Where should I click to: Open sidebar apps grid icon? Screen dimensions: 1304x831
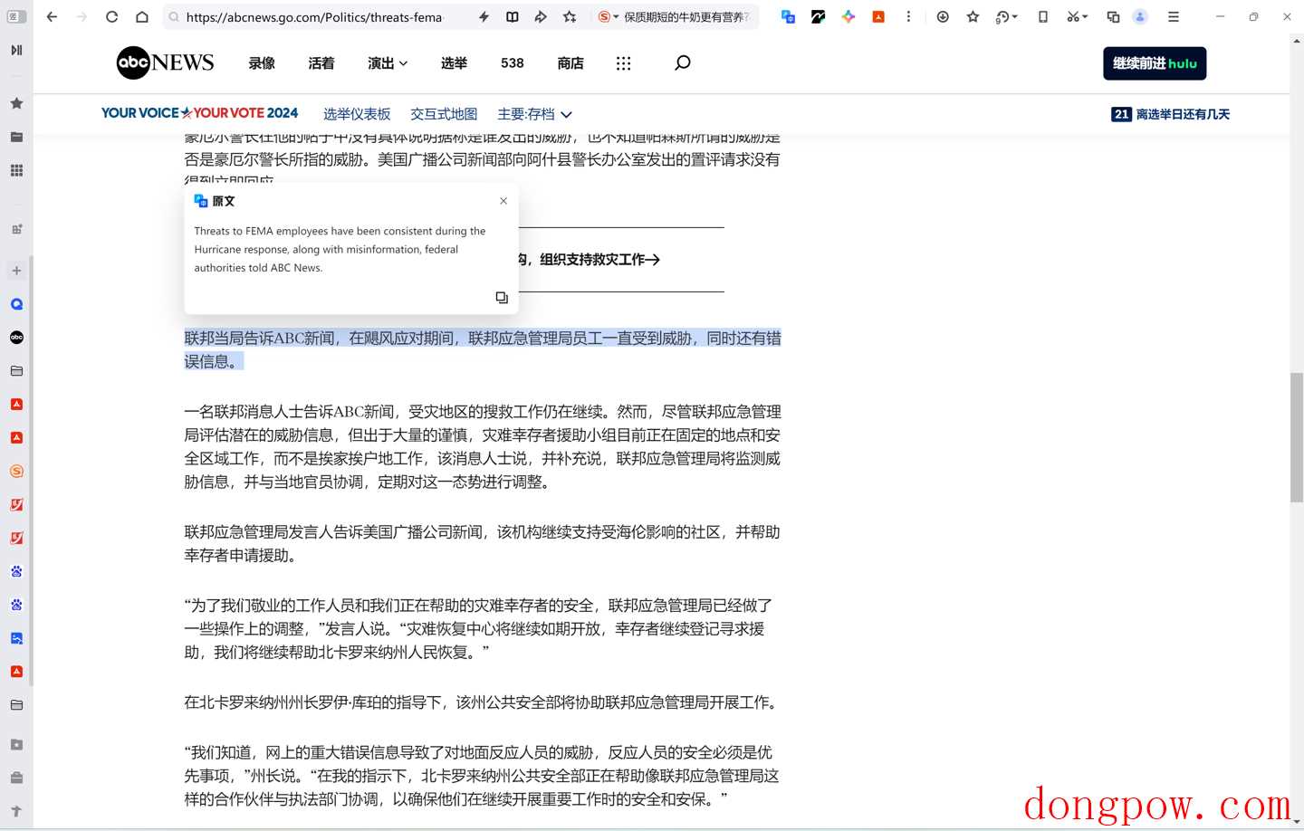[x=16, y=170]
